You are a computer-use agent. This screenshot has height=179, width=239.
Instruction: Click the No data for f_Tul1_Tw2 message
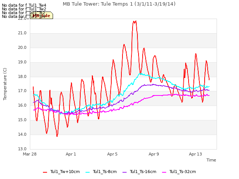[24, 9]
